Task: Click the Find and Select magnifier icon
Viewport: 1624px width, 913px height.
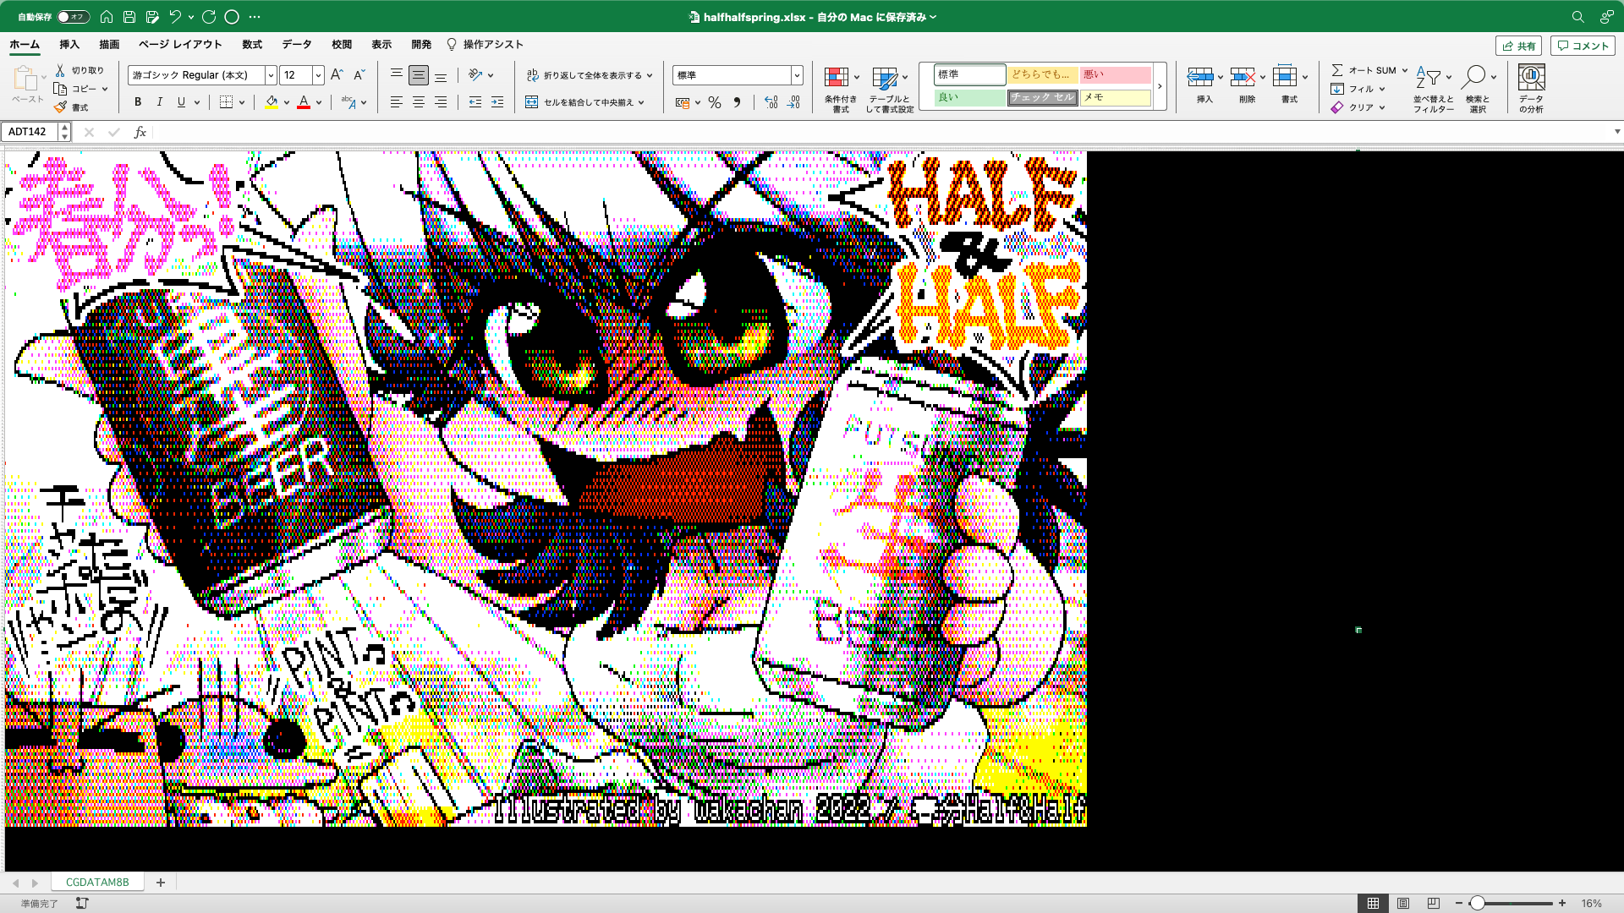Action: pos(1473,77)
